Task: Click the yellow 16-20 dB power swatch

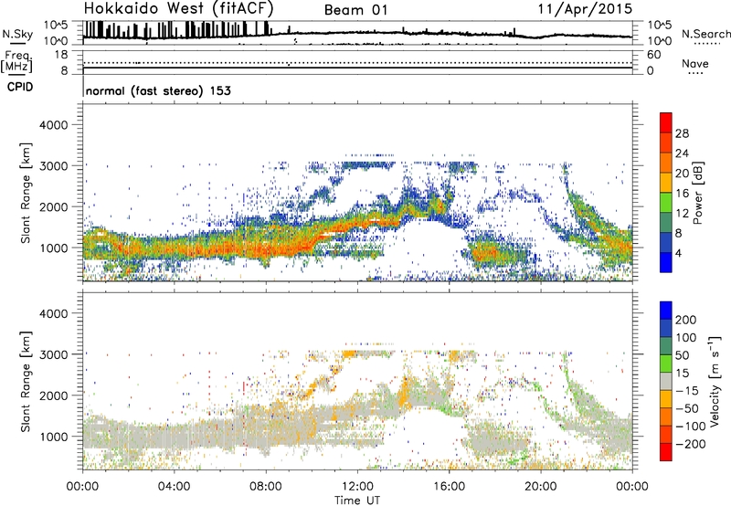Action: tap(666, 183)
